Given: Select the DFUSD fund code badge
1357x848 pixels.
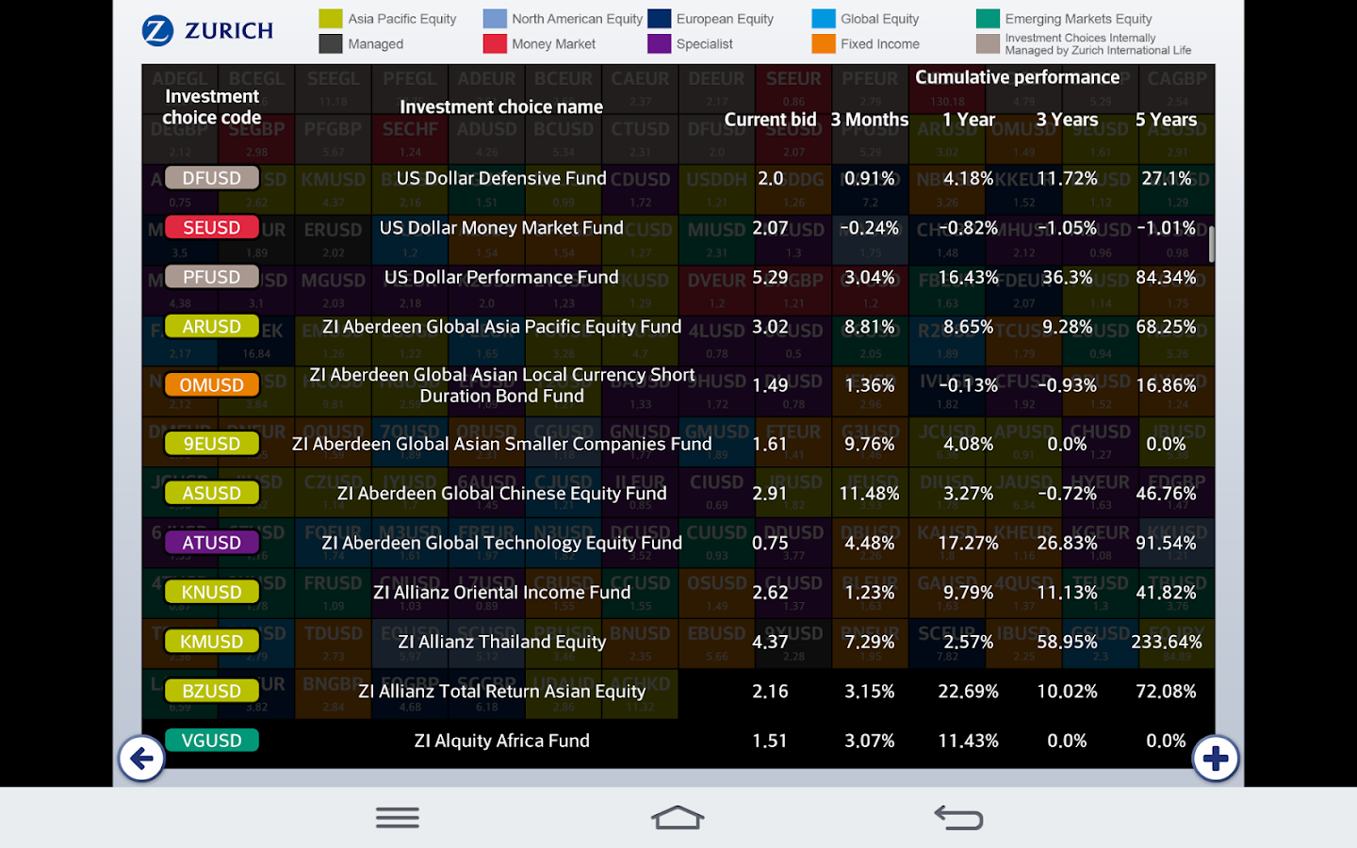Looking at the screenshot, I should 212,178.
